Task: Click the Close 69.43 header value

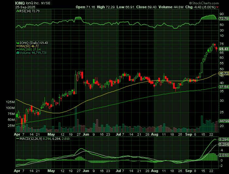Action: 147,7
